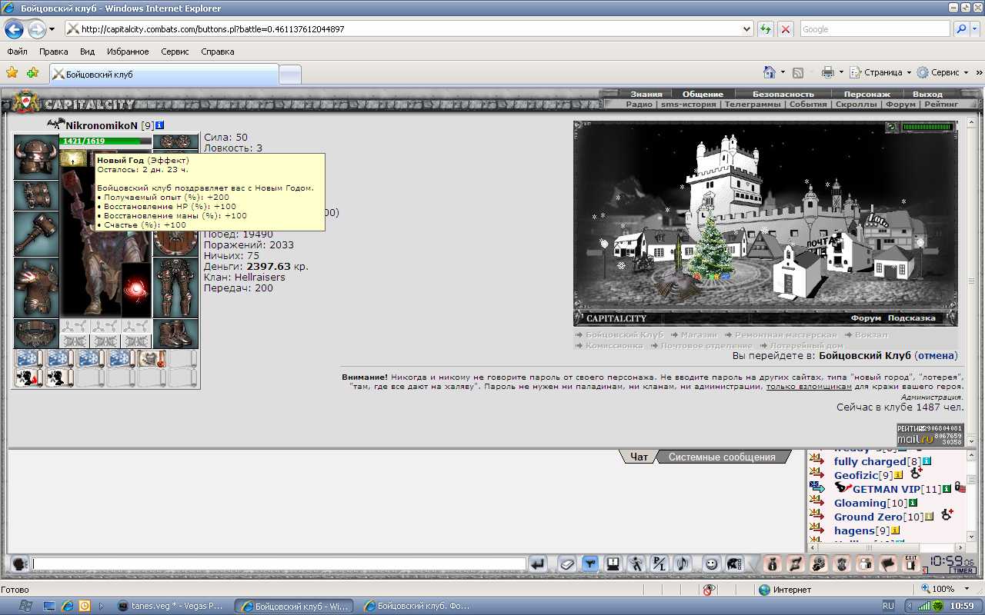Click the отмена link
Viewport: 985px width, 615px height.
click(x=936, y=356)
